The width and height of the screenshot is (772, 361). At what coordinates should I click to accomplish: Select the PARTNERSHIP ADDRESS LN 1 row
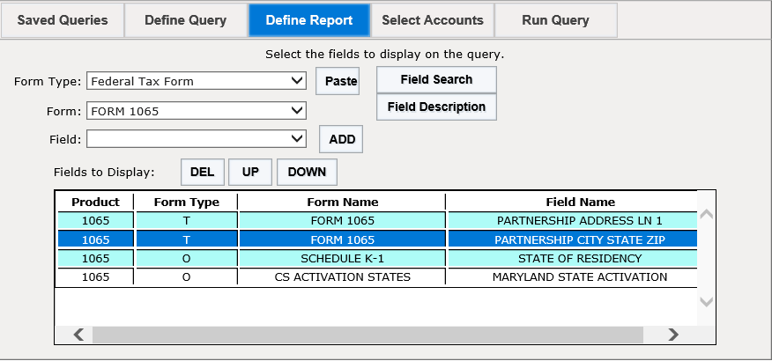coord(378,220)
